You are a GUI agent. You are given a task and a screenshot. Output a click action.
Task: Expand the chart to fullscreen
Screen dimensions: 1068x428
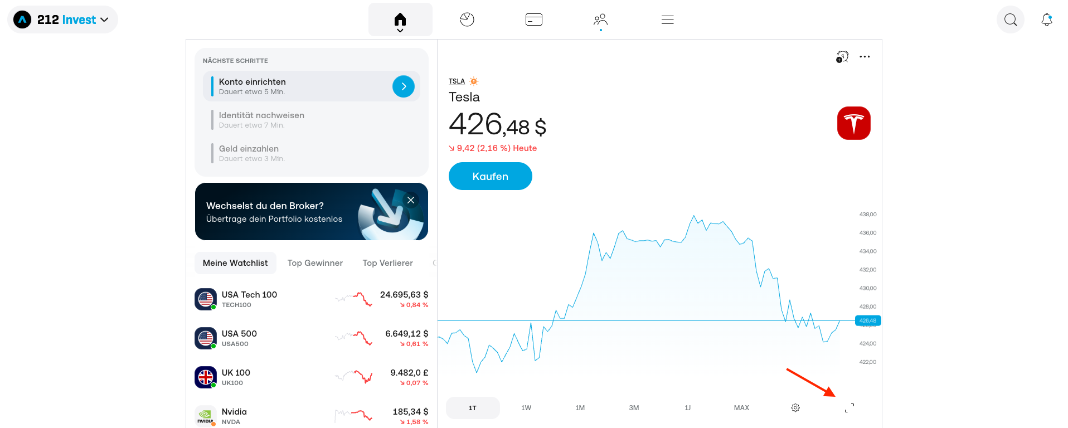coord(849,408)
